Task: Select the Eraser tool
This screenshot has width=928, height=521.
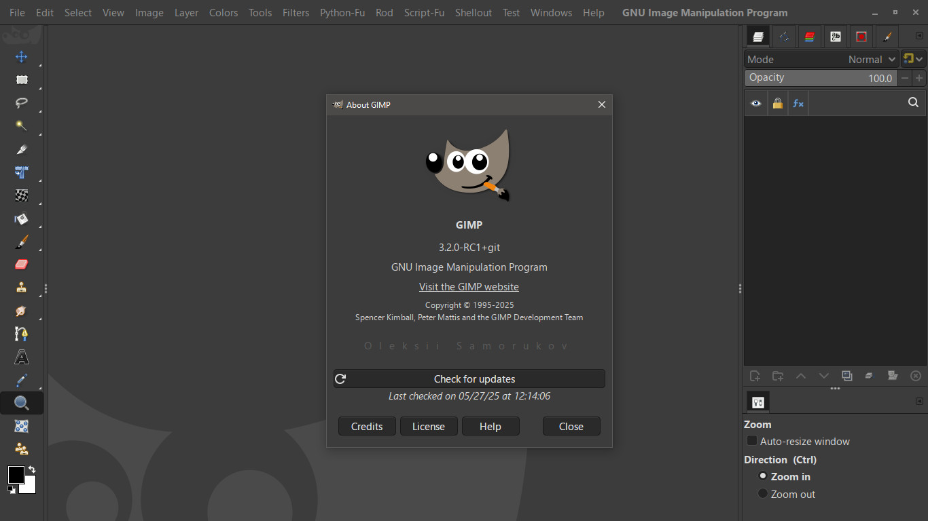Action: point(22,265)
